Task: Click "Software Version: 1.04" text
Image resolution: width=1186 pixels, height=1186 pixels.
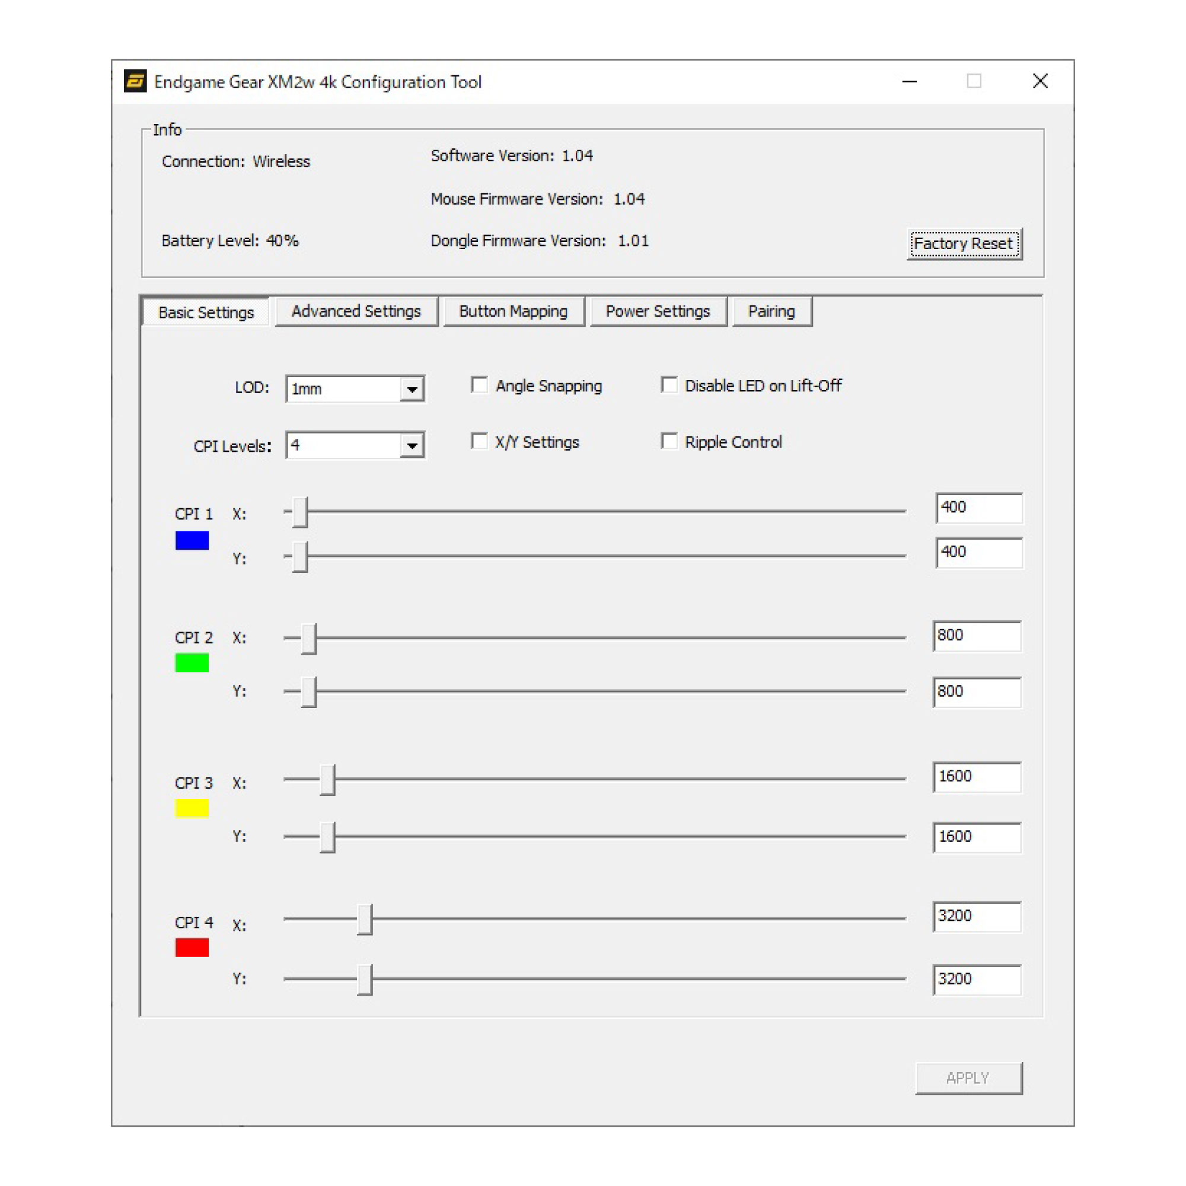Action: [x=512, y=156]
